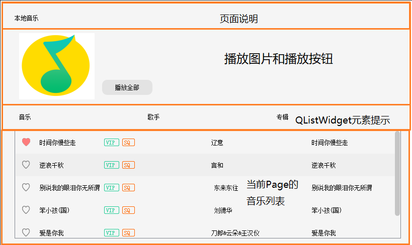The height and width of the screenshot is (245, 412).
Task: Click the 专辑 column header
Action: 282,117
